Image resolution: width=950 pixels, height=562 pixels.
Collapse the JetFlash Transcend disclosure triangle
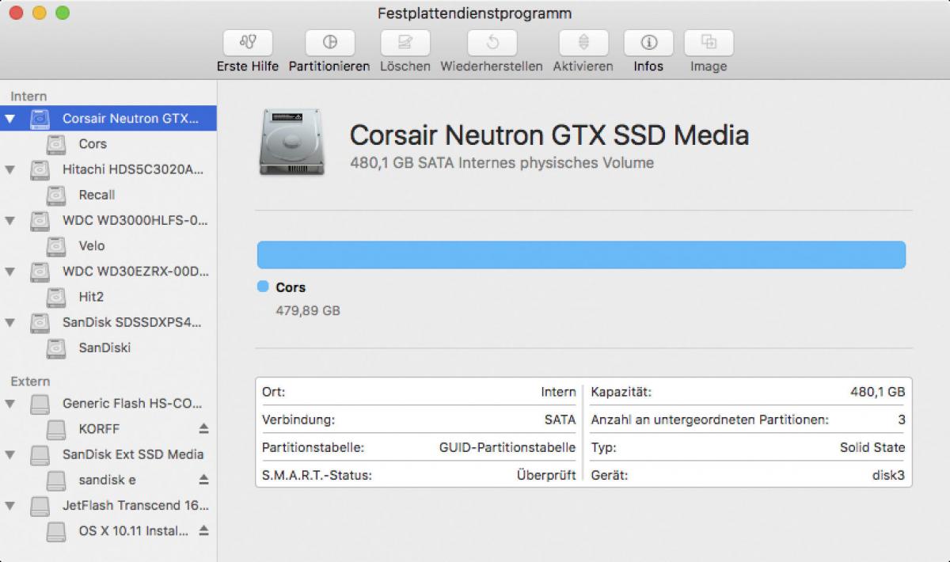point(9,505)
